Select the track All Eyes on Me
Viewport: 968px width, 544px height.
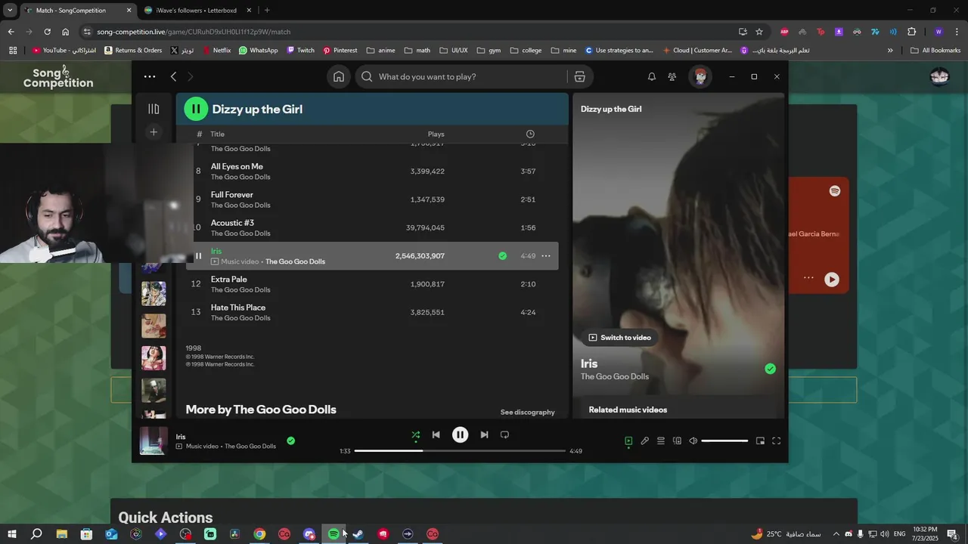pyautogui.click(x=237, y=166)
